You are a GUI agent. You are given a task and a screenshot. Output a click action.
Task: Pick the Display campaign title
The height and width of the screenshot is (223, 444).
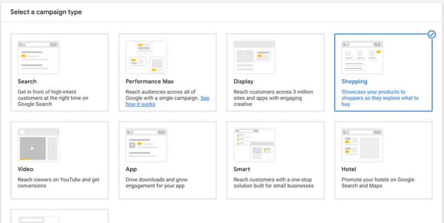(244, 82)
